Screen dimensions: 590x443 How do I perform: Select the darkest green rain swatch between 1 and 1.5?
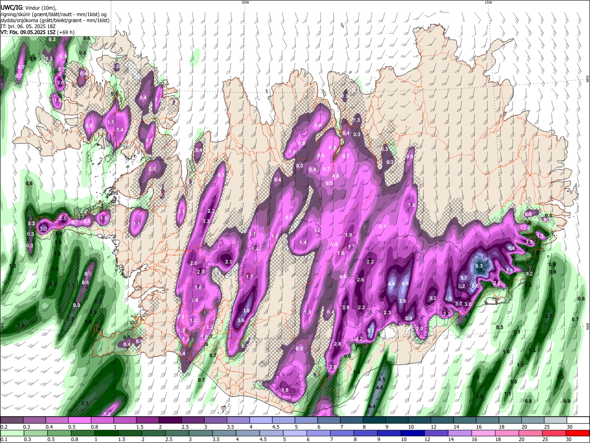[106, 433]
